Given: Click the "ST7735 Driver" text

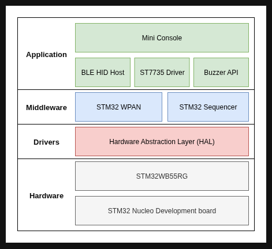Looking at the screenshot, I should click(162, 73).
